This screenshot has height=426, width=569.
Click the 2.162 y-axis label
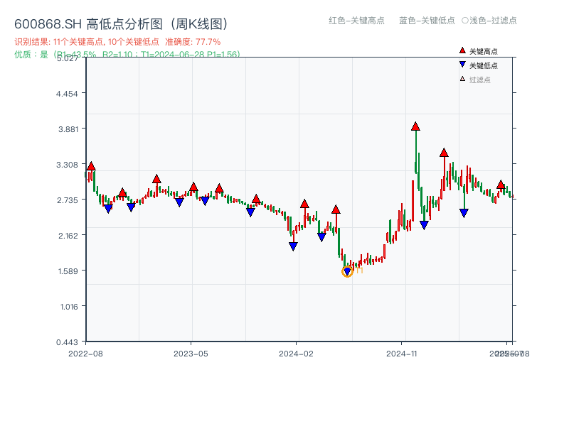(x=68, y=236)
